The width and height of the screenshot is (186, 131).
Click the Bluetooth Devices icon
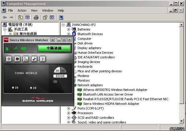pyautogui.click(x=74, y=34)
